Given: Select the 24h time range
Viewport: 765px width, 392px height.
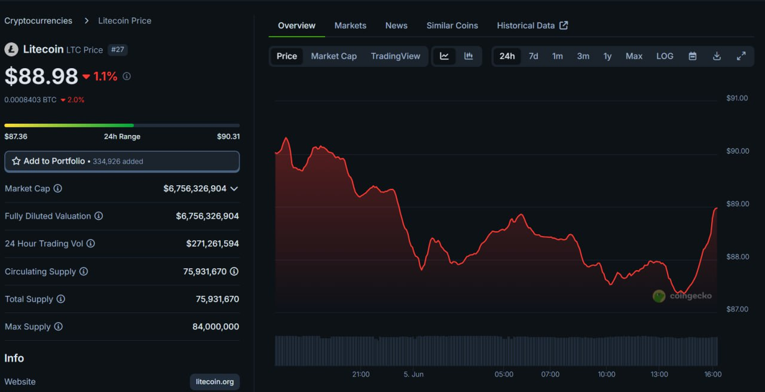Looking at the screenshot, I should click(507, 56).
